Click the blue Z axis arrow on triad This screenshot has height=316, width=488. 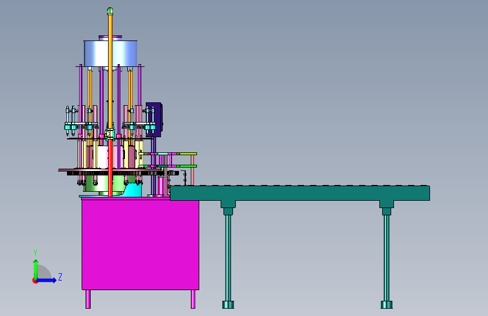click(47, 280)
